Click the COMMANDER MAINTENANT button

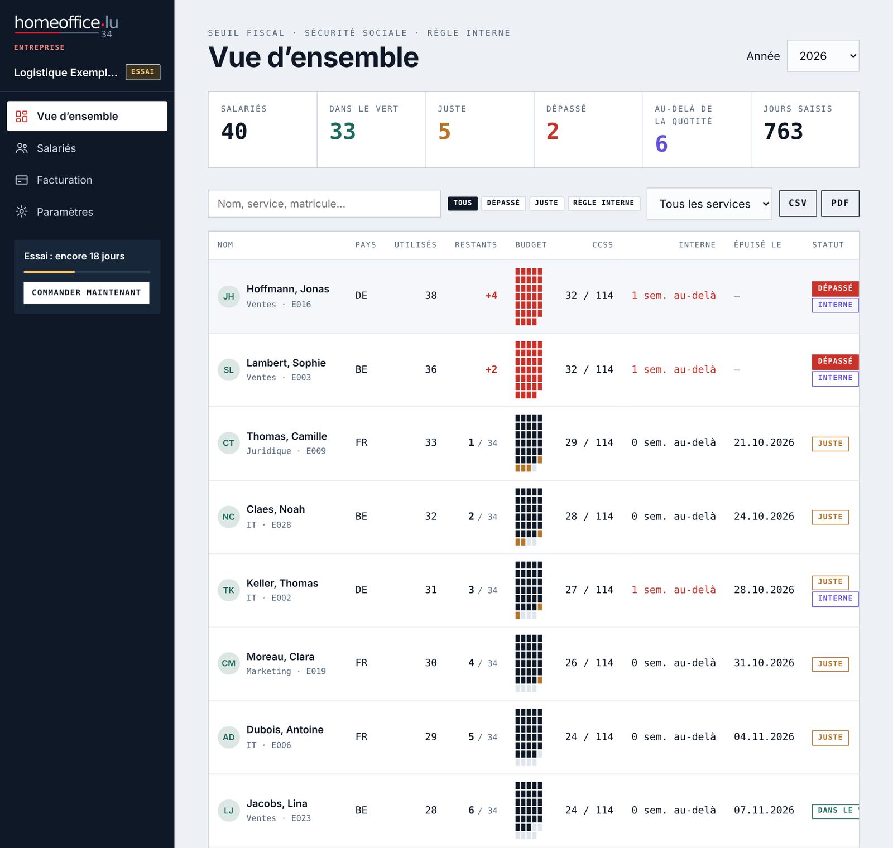point(87,292)
